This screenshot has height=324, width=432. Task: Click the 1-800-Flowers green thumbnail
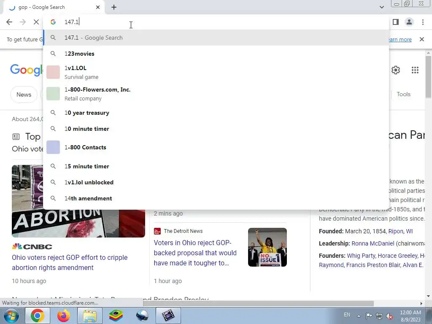53,94
